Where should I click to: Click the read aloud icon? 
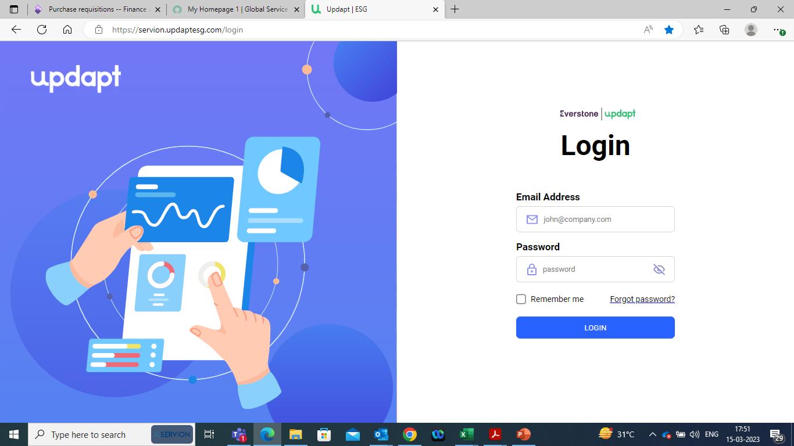[x=648, y=30]
